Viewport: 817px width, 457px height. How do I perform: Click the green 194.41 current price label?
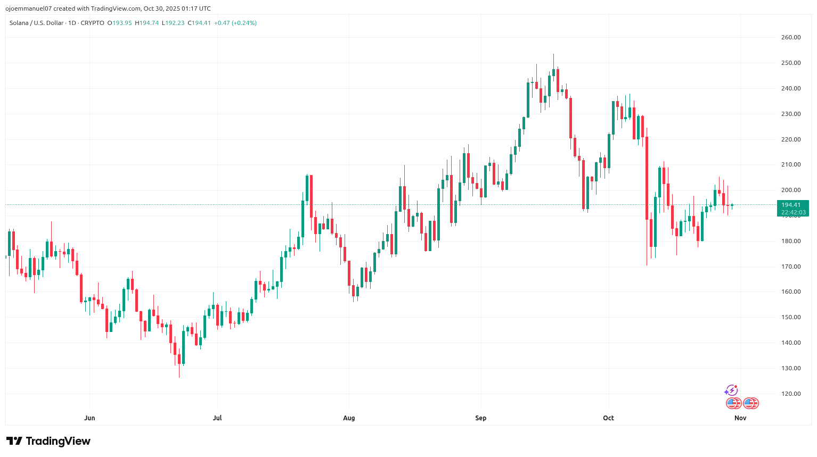click(791, 205)
